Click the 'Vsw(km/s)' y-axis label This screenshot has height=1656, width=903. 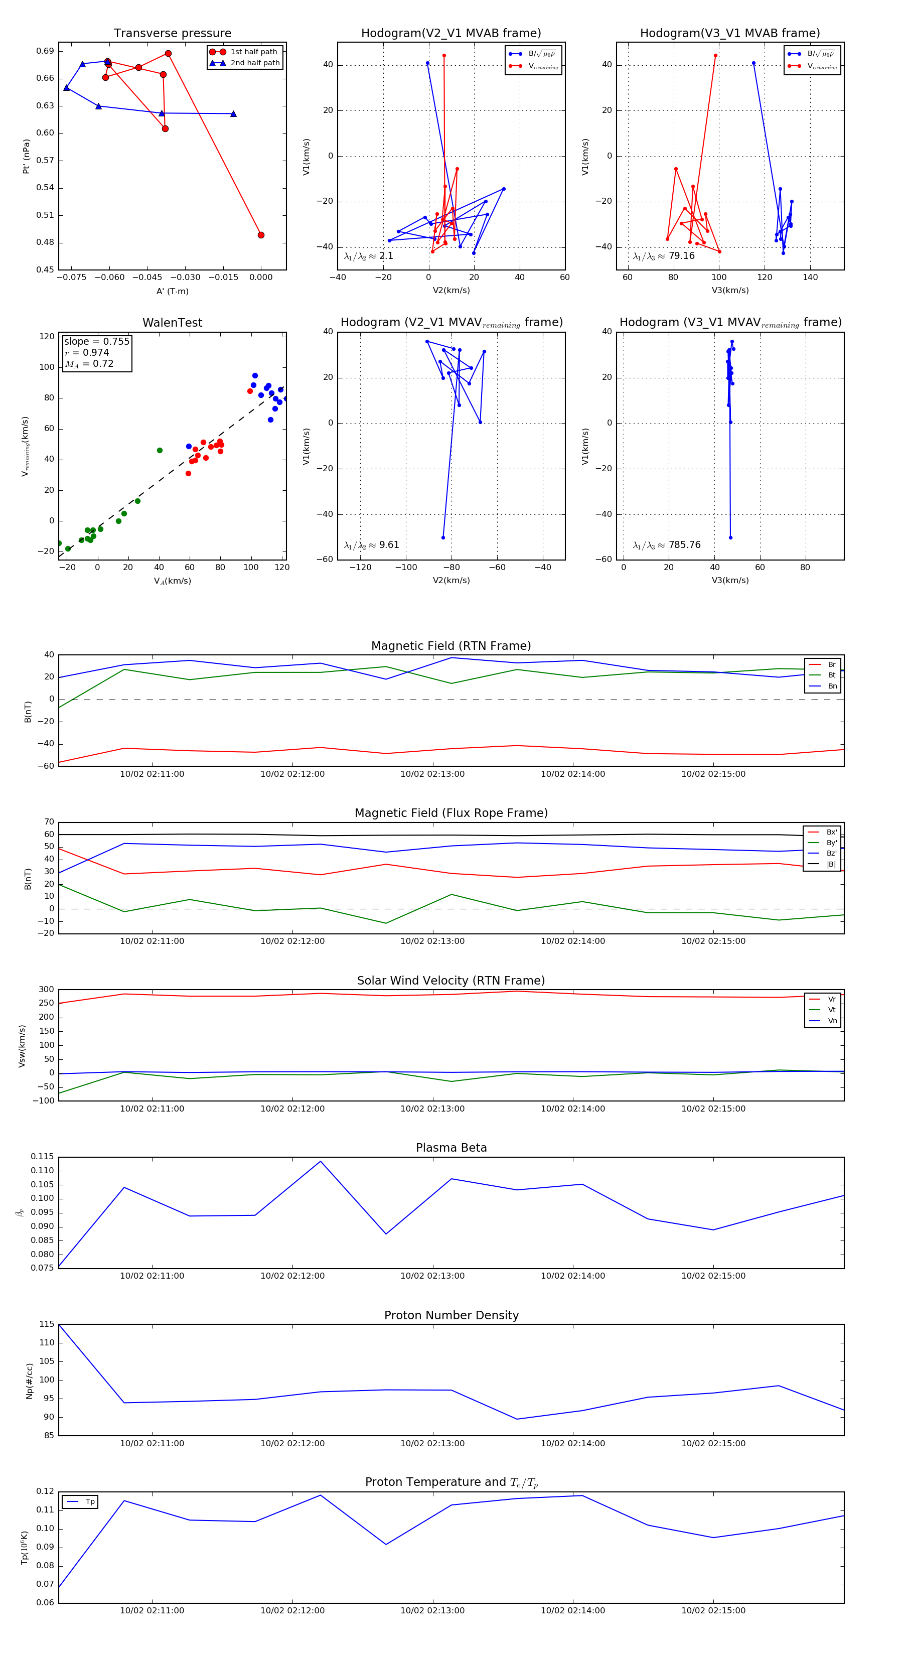pos(22,1047)
